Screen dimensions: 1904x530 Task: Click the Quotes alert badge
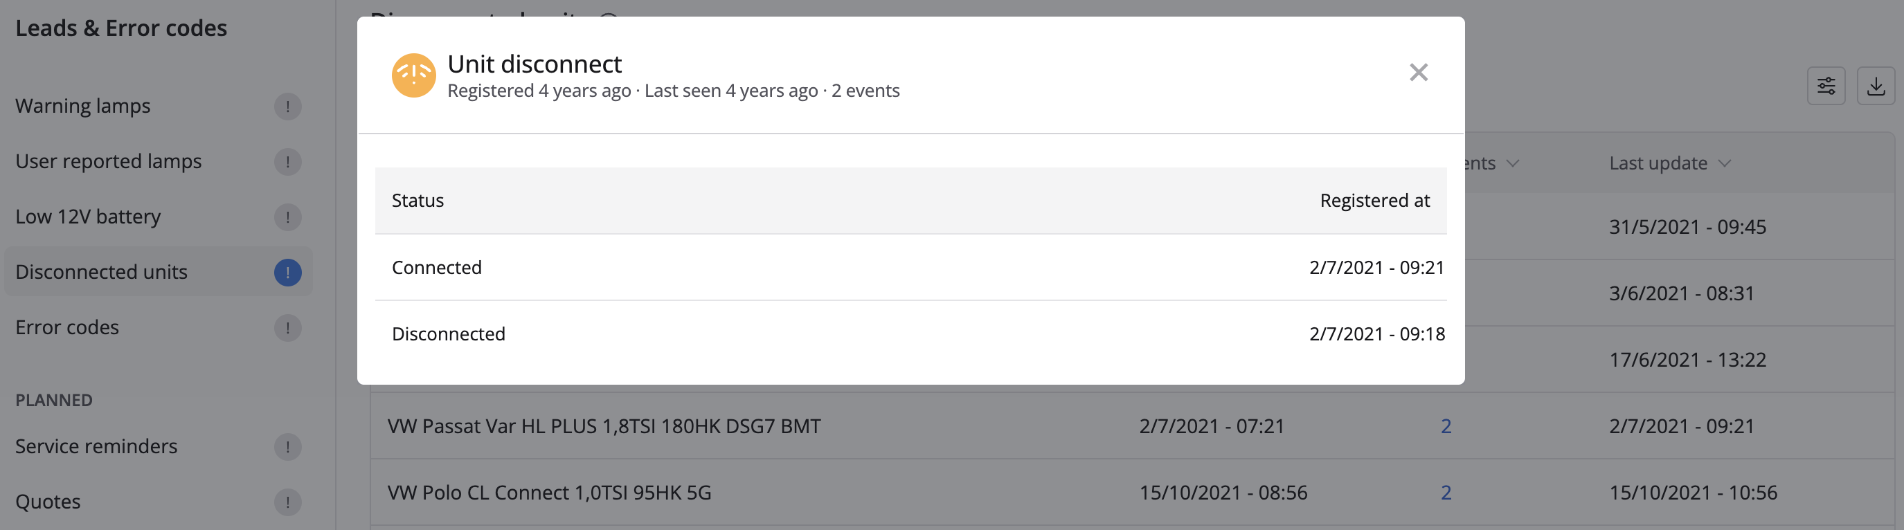287,502
